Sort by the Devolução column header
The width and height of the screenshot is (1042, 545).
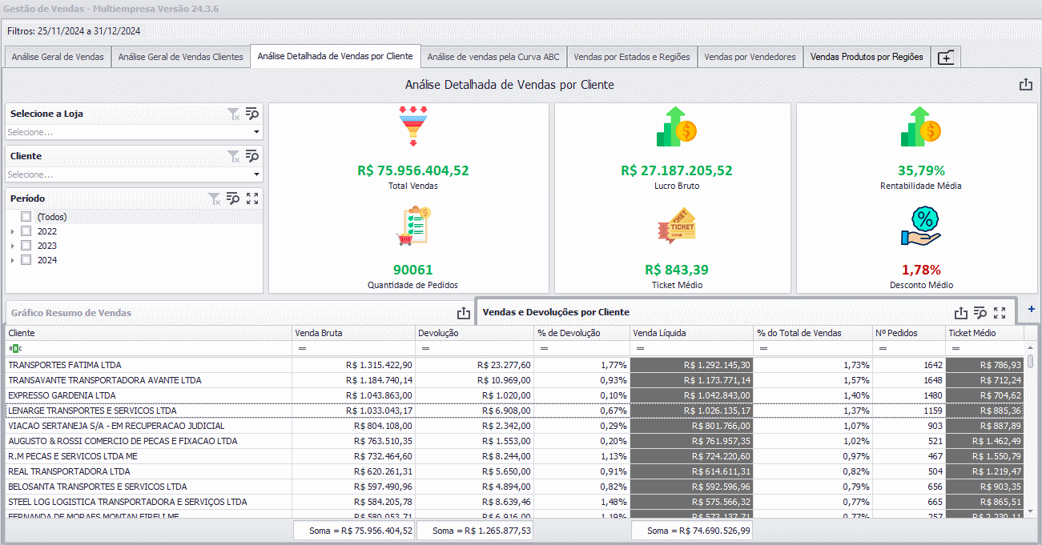[x=475, y=333]
